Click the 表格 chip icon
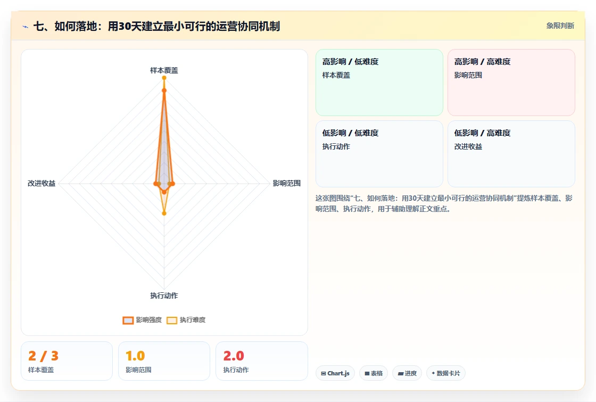The image size is (596, 402). tap(367, 373)
